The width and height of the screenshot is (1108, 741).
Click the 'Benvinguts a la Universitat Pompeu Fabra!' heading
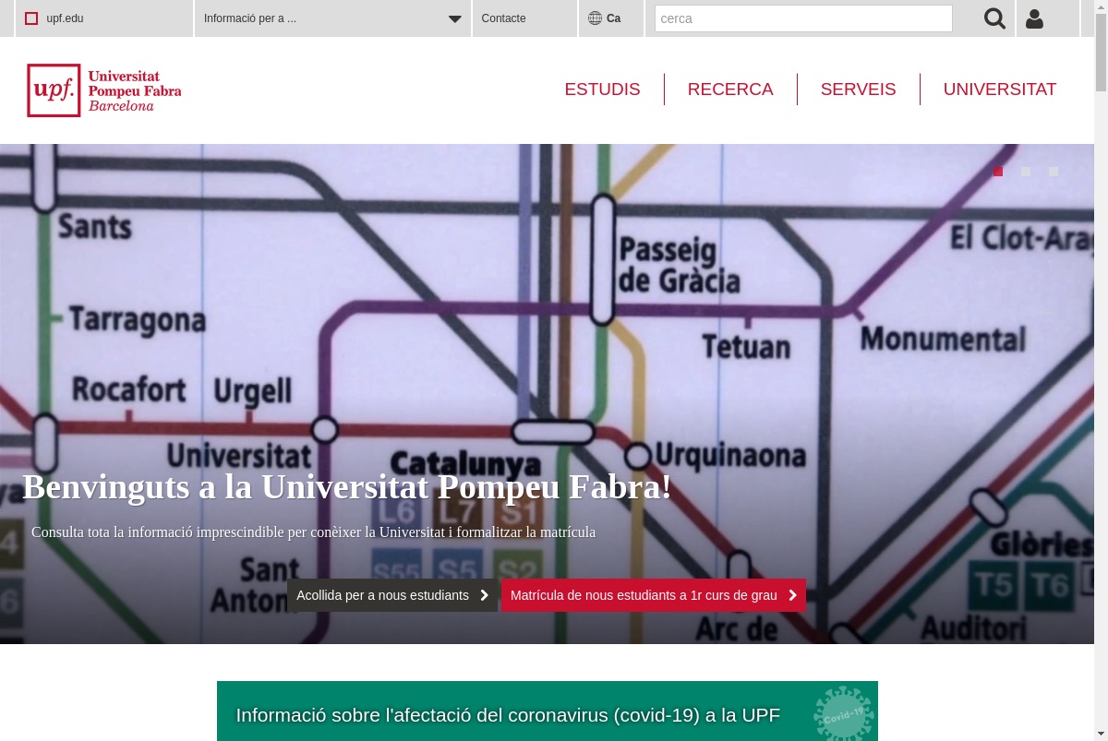pyautogui.click(x=347, y=487)
